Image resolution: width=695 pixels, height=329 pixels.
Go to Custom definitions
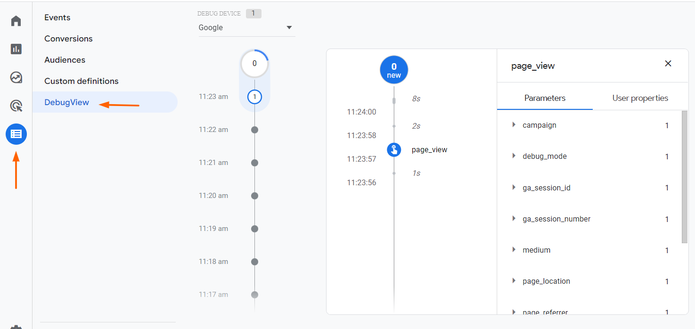[81, 81]
